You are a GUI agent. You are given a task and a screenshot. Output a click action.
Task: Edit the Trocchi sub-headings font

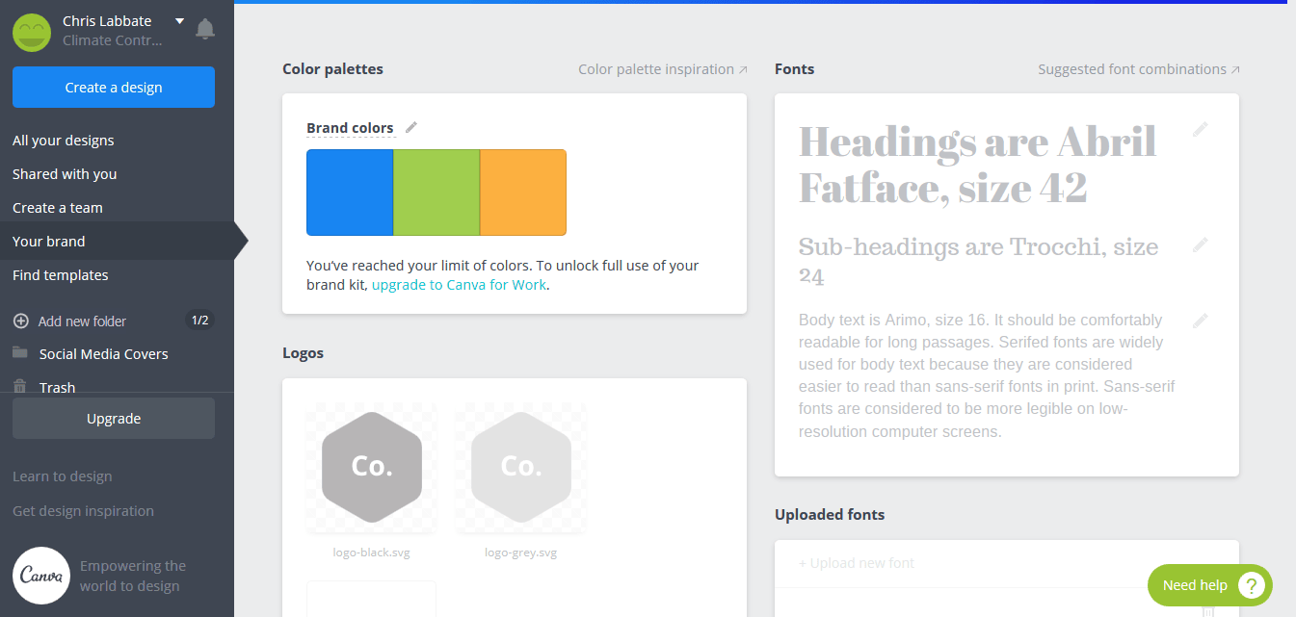coord(1201,244)
